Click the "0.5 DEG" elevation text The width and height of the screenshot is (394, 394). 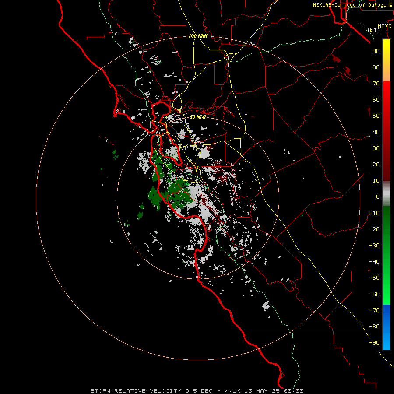pyautogui.click(x=199, y=391)
